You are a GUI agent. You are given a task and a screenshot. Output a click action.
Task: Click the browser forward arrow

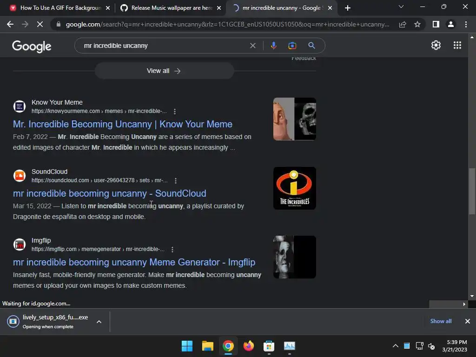pyautogui.click(x=25, y=24)
